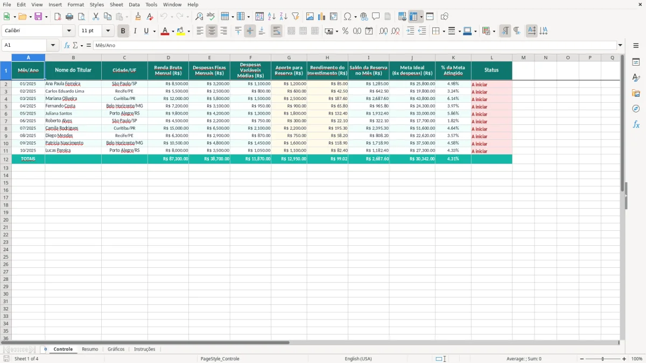Open the Font Name dropdown arrow

pos(69,31)
